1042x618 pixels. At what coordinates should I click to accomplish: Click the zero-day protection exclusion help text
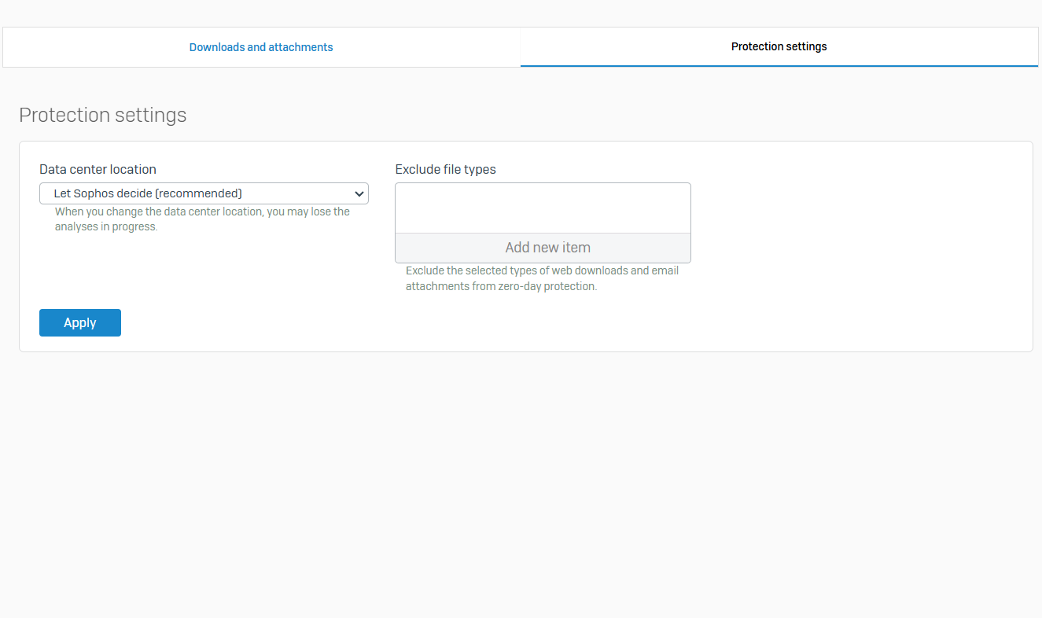[x=542, y=278]
